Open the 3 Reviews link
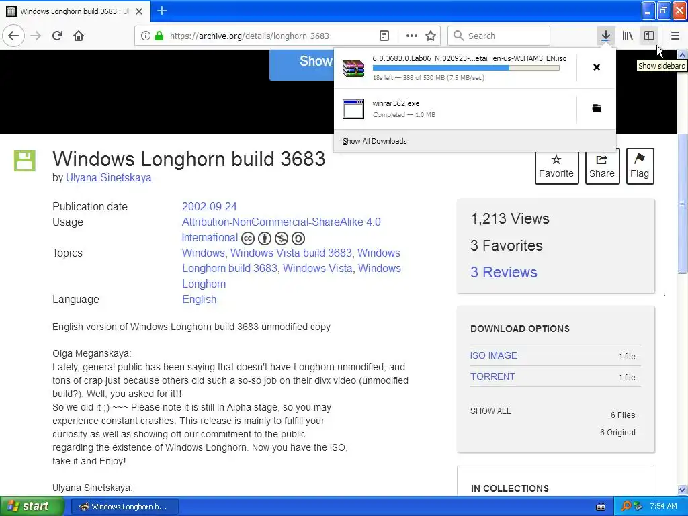The width and height of the screenshot is (688, 516). coord(504,273)
